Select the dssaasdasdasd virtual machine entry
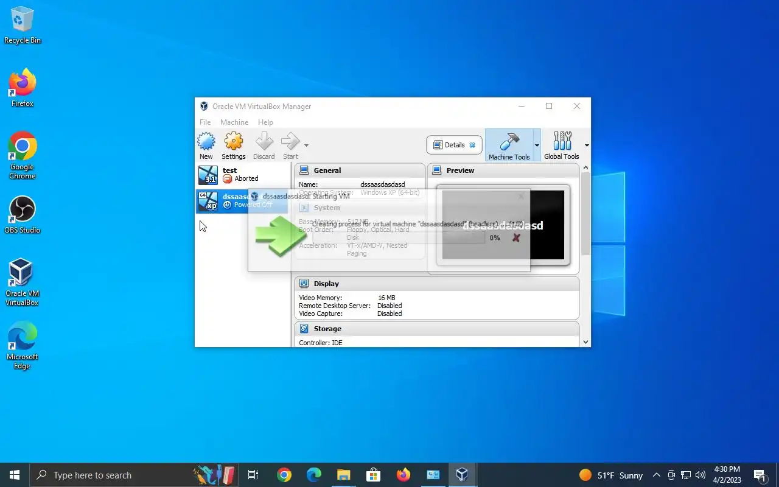The width and height of the screenshot is (779, 487). pos(242,201)
